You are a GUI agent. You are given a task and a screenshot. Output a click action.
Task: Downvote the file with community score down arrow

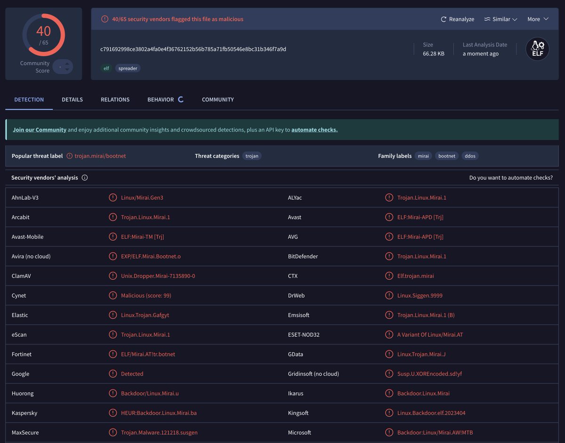tap(67, 70)
